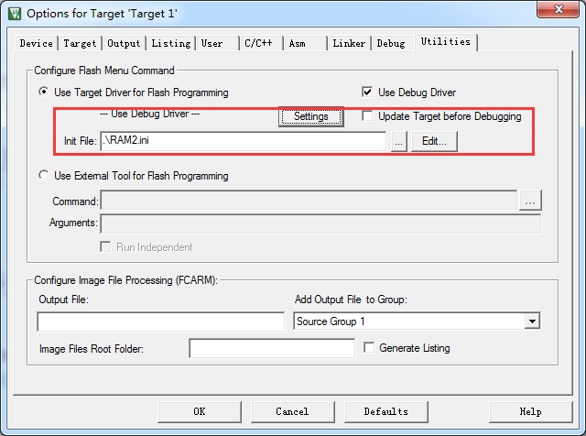Confirm with the OK button
This screenshot has height=436, width=586.
tap(200, 411)
